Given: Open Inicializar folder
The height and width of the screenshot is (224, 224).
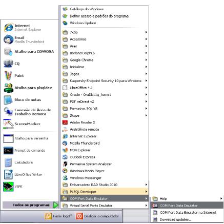Looking at the screenshot, I should pos(105,67).
